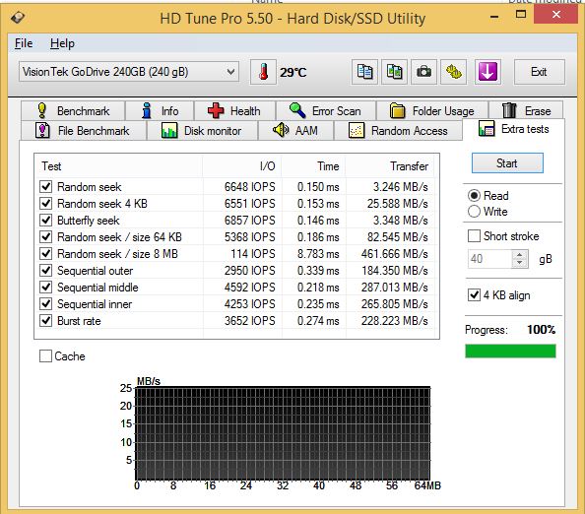Open the Error Scan magnifier tab
Viewport: 585px width, 514px height.
(325, 111)
